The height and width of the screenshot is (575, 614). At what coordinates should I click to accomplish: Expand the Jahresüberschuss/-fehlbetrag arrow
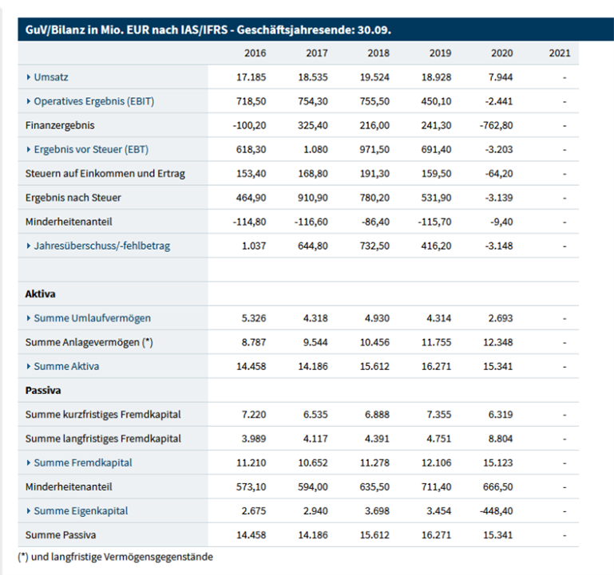coord(28,246)
